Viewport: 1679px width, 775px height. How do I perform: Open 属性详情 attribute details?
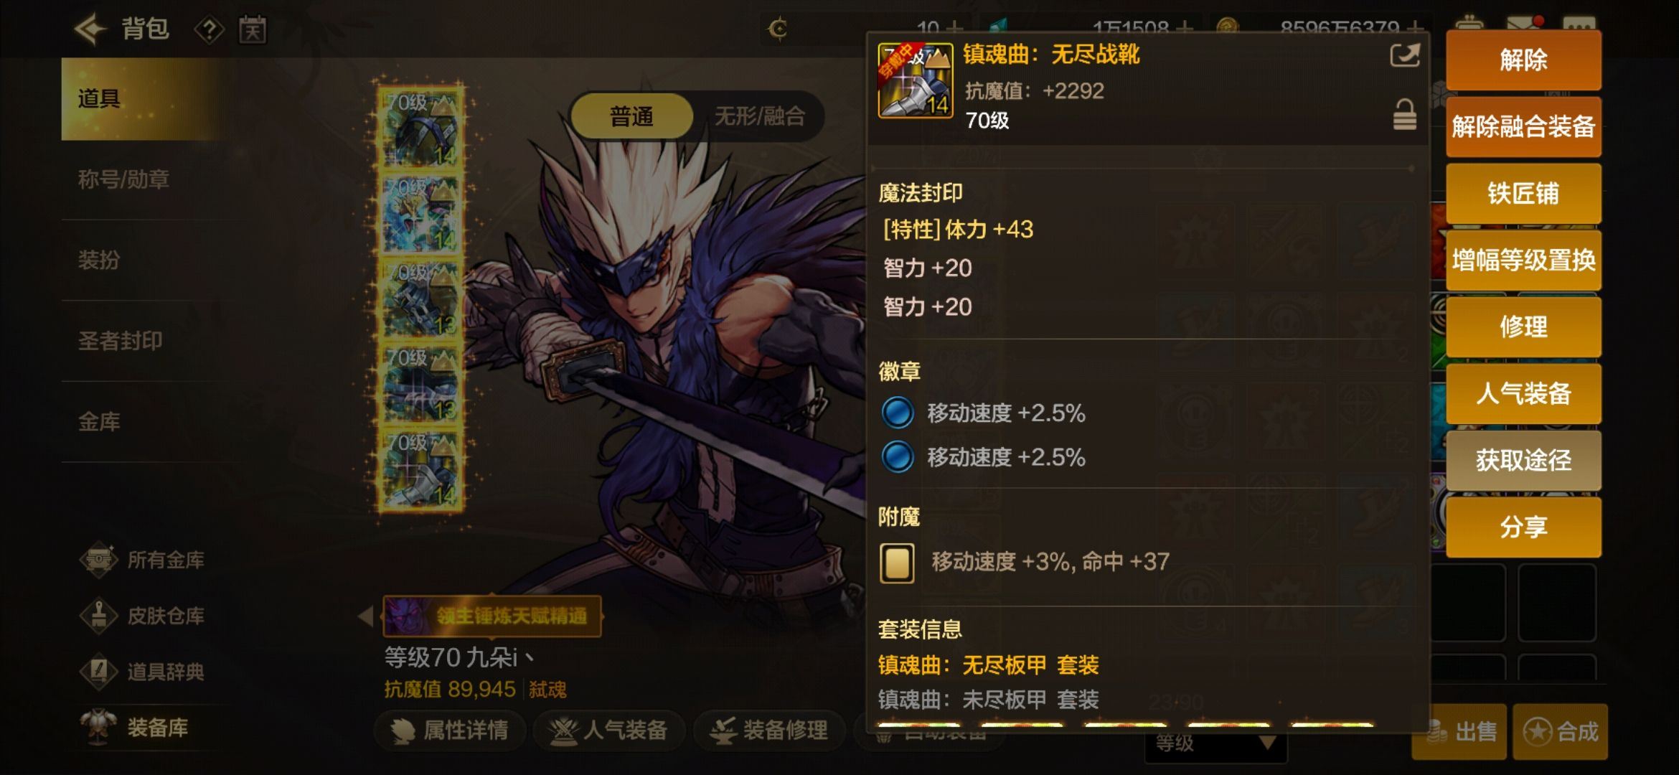click(x=450, y=731)
